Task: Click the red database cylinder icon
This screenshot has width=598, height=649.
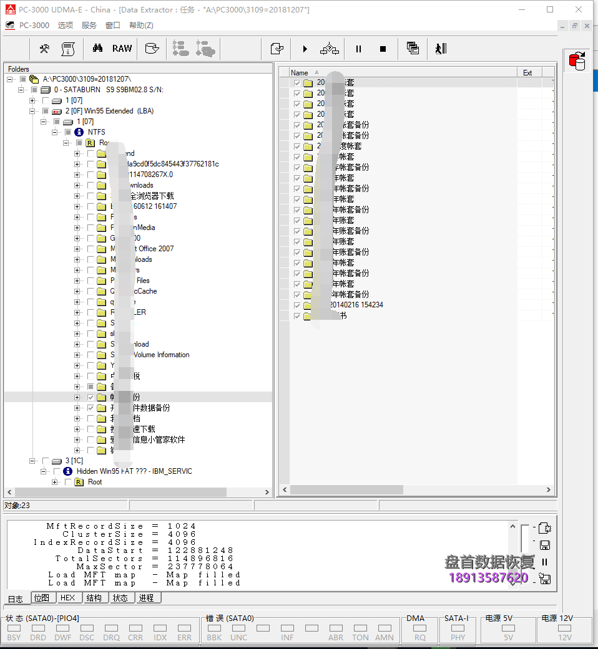Action: tap(577, 61)
